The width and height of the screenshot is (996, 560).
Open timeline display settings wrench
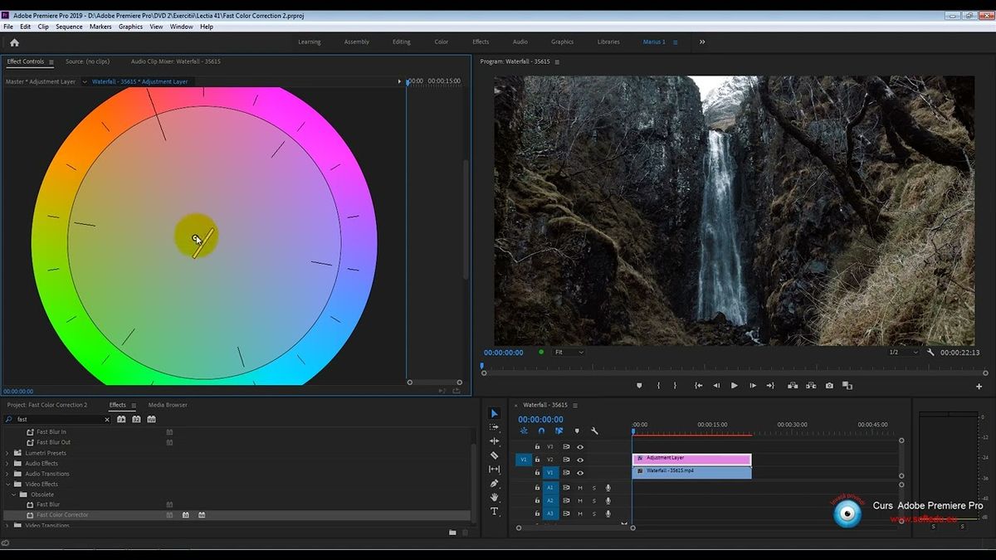(594, 431)
